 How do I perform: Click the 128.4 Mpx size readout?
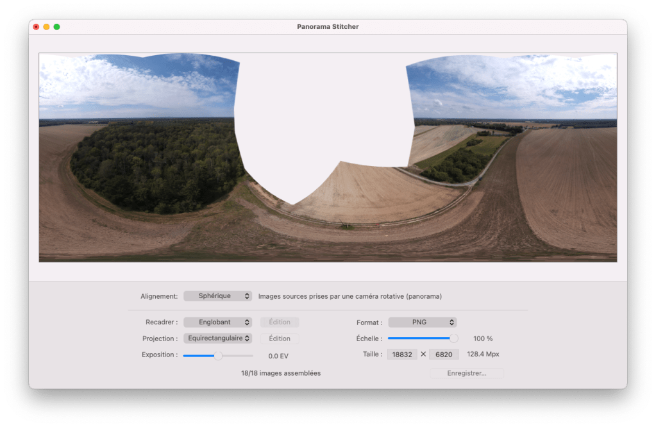[x=483, y=354]
